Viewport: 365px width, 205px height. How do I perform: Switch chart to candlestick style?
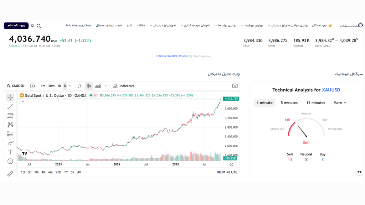click(x=88, y=86)
